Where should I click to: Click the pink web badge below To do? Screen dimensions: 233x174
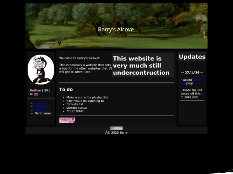pos(67,120)
